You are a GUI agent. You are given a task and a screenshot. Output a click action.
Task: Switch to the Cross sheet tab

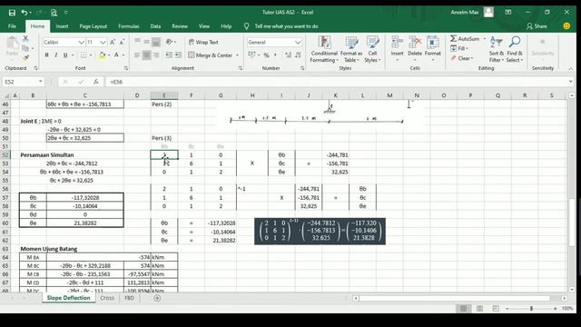click(x=107, y=298)
